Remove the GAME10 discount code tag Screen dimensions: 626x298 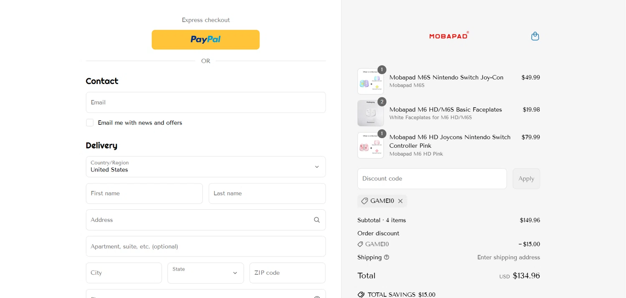point(400,201)
